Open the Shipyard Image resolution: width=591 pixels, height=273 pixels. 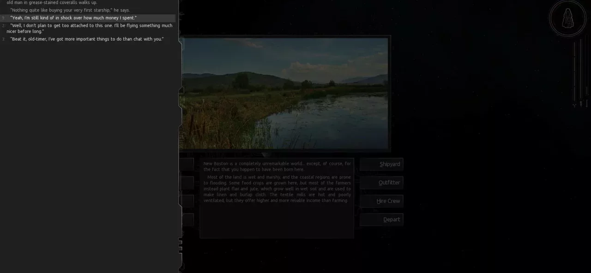tap(381, 164)
